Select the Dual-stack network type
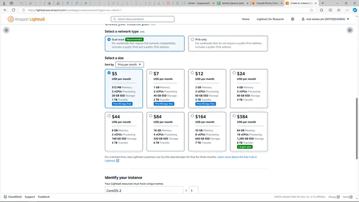 pos(109,39)
